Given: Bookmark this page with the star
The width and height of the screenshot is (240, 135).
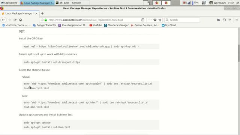Looking at the screenshot, I should click(160, 20).
